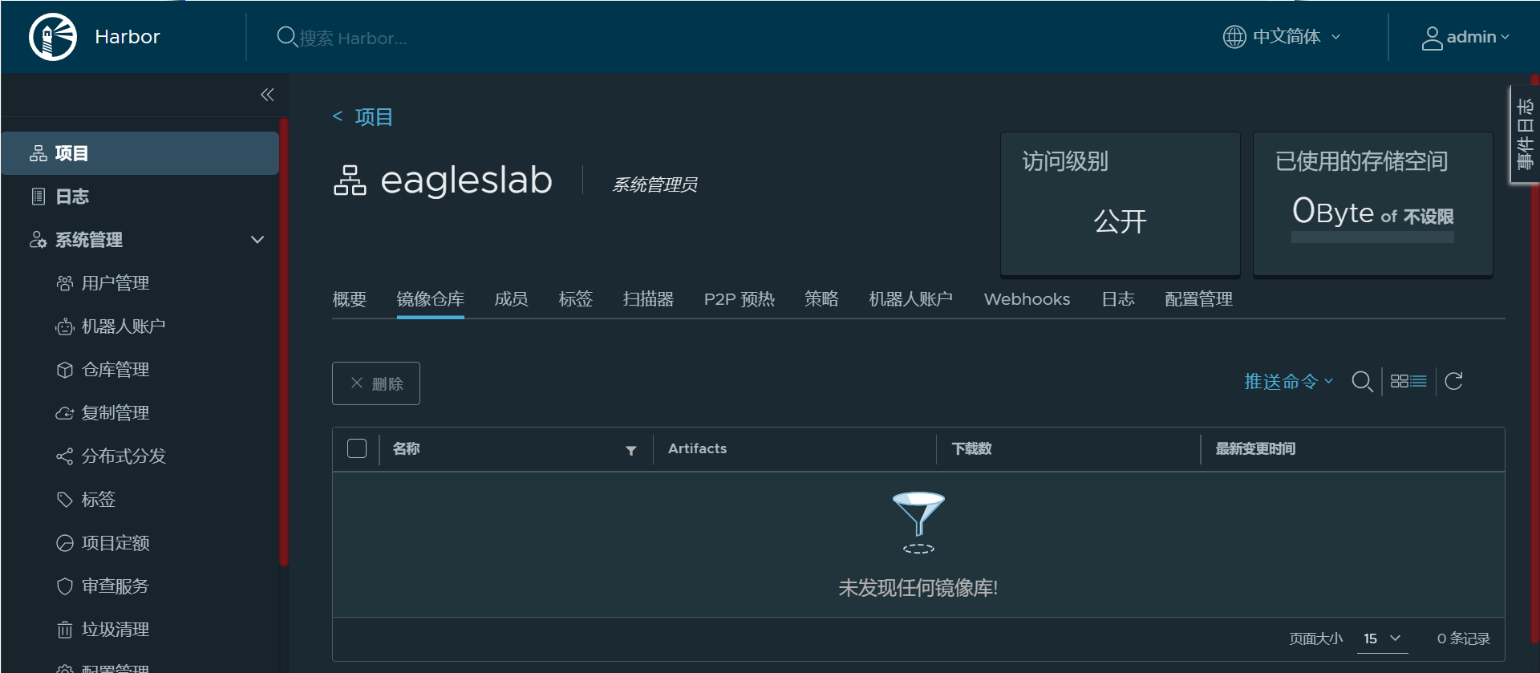Click the admin user avatar icon
The image size is (1540, 673).
pyautogui.click(x=1432, y=38)
